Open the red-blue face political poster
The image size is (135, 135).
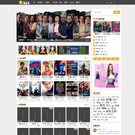tap(60, 68)
